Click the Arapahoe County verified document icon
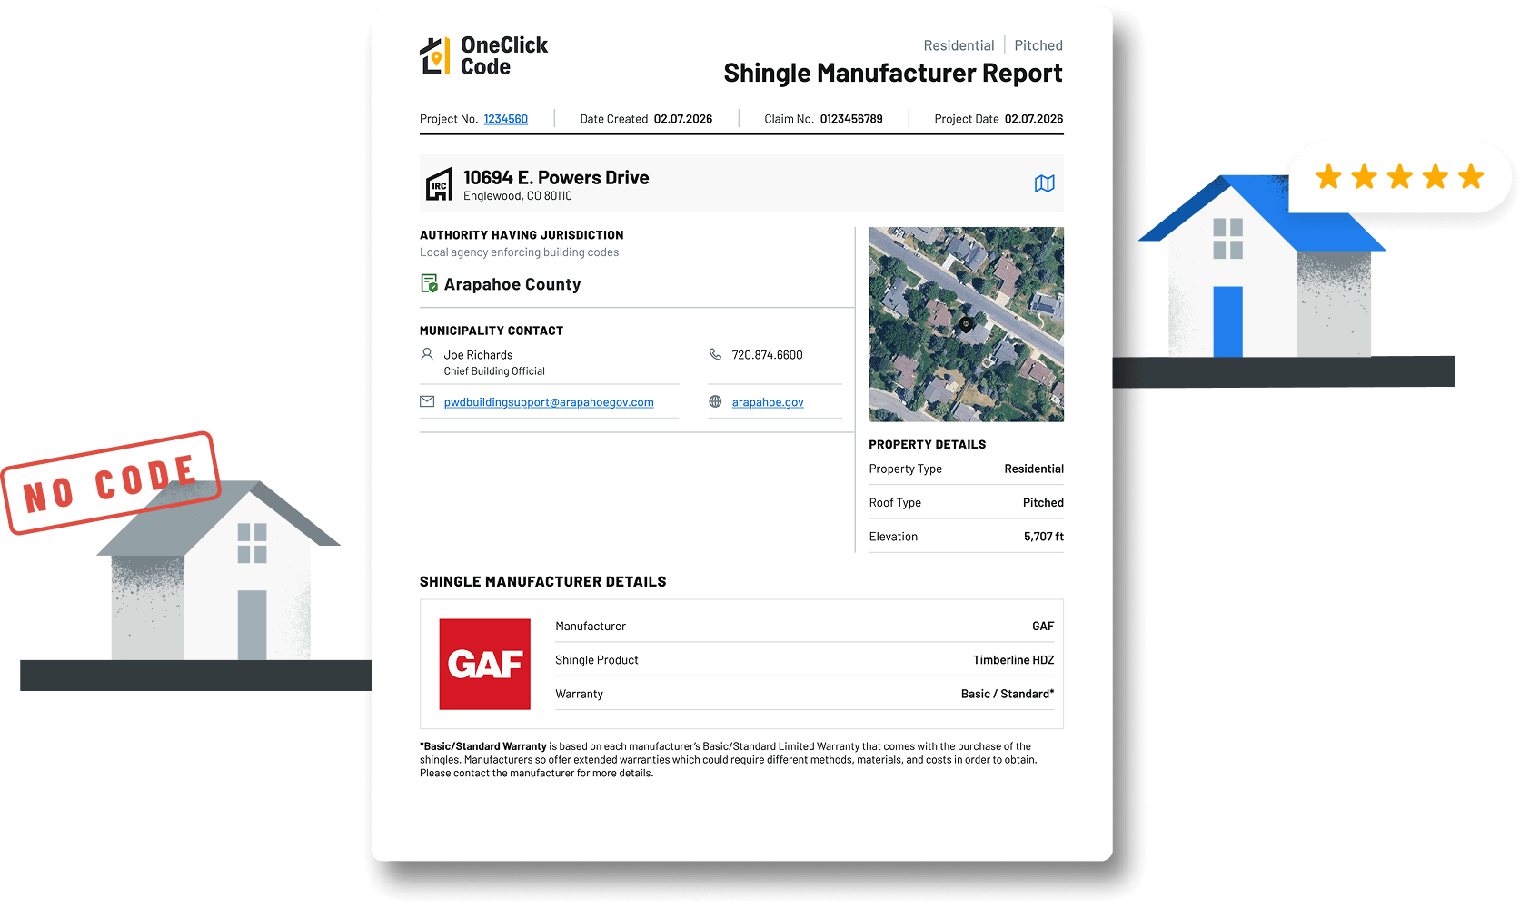The height and width of the screenshot is (908, 1530). tap(429, 284)
